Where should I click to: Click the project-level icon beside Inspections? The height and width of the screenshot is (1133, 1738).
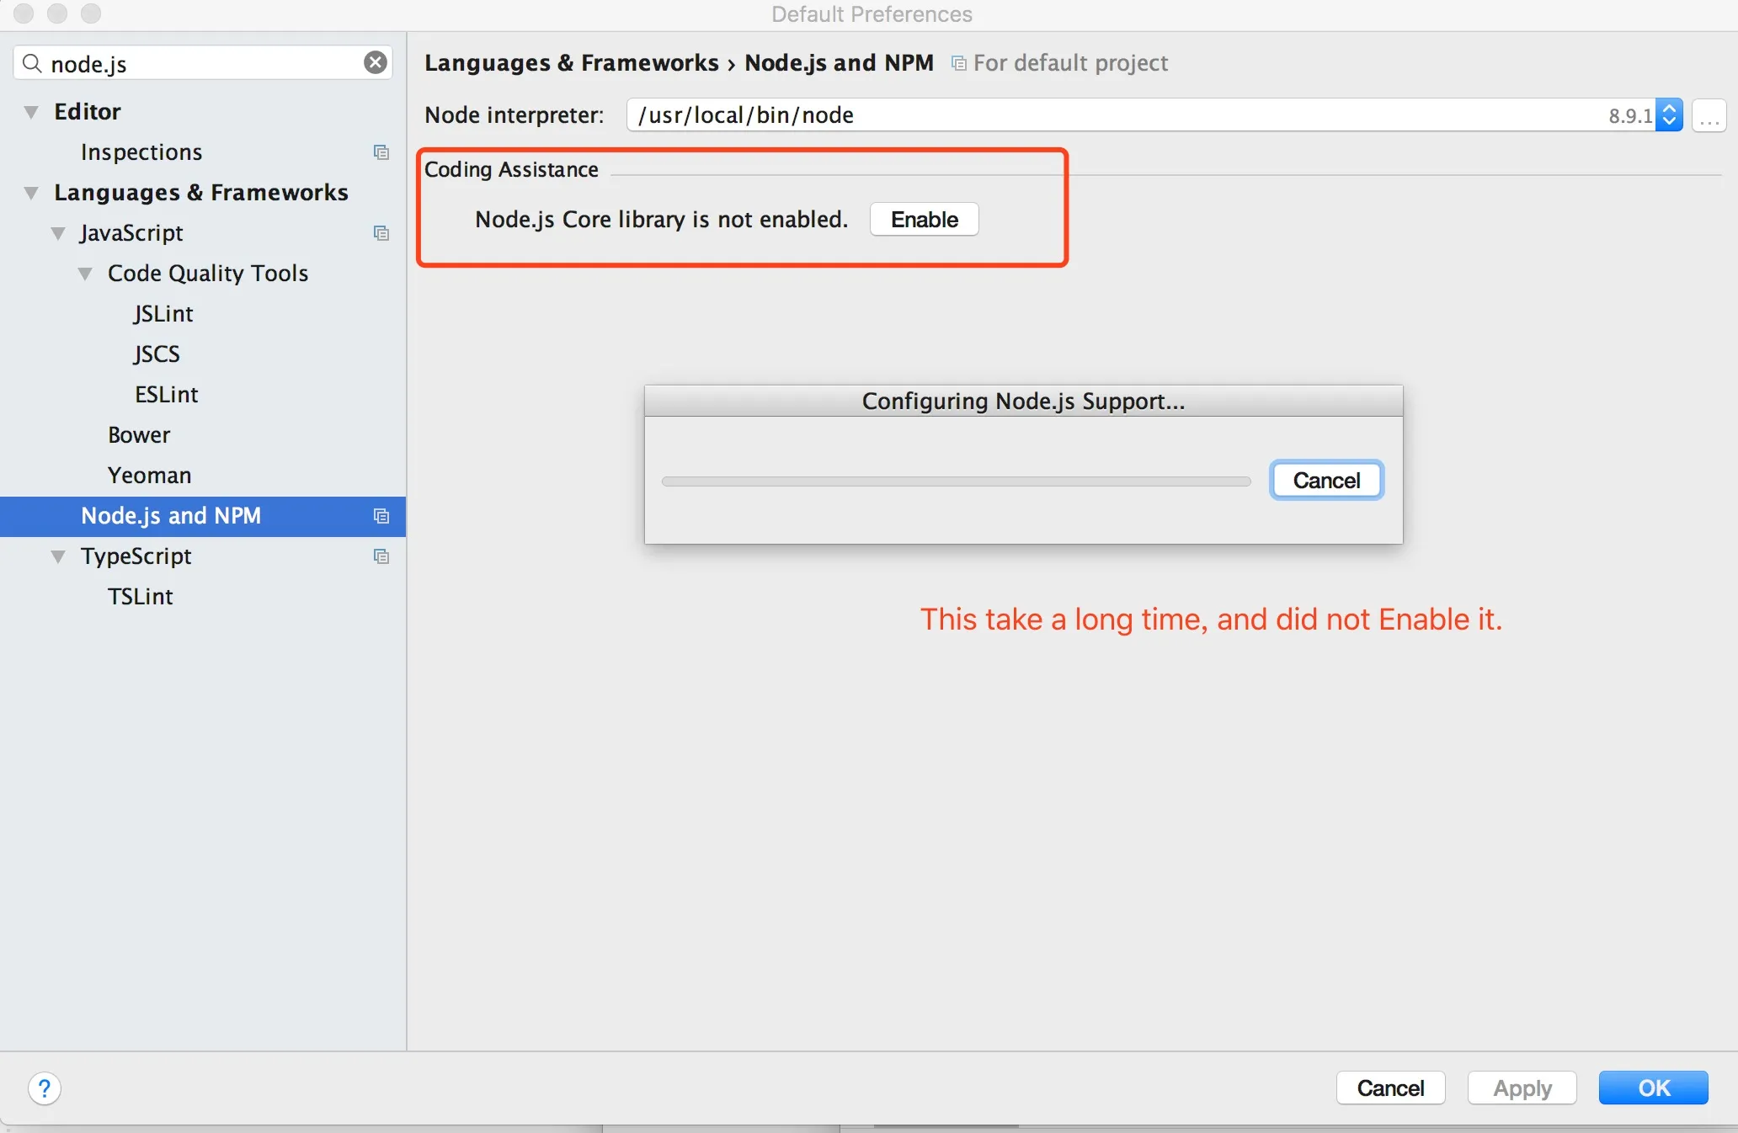(x=381, y=152)
